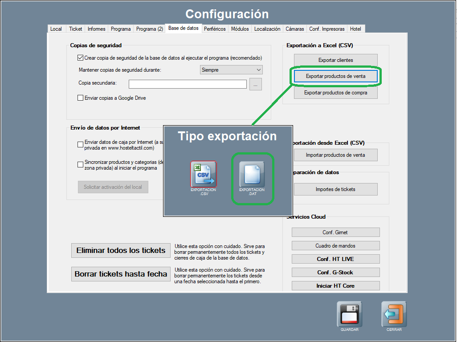Image resolution: width=457 pixels, height=342 pixels.
Task: Disable backup creation on program start checkbox
Action: 81,57
